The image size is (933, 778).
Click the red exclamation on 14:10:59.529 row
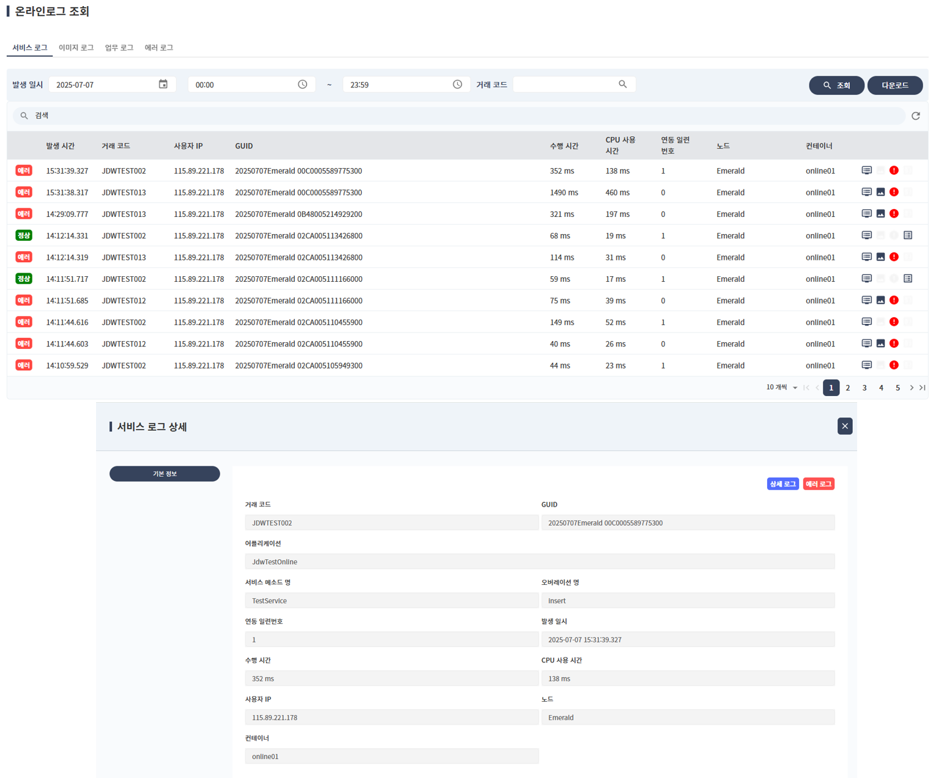(x=894, y=365)
